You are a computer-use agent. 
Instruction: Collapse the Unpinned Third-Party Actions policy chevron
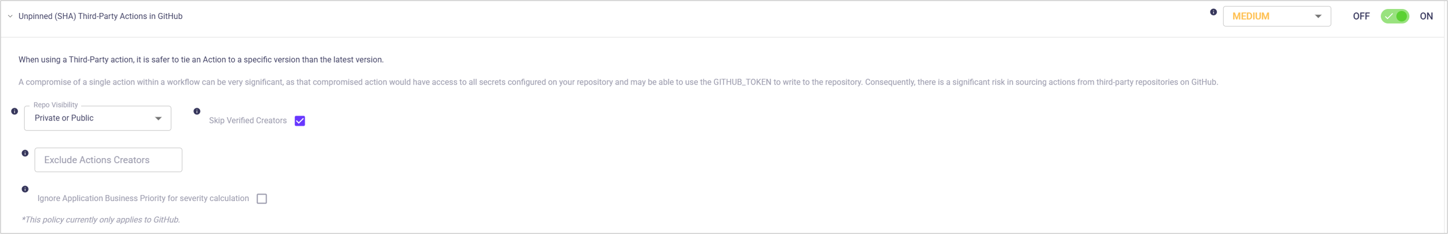[10, 17]
